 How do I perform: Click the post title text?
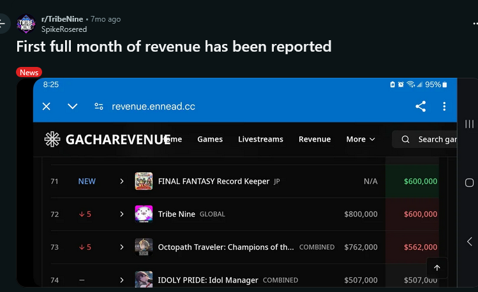coord(174,47)
